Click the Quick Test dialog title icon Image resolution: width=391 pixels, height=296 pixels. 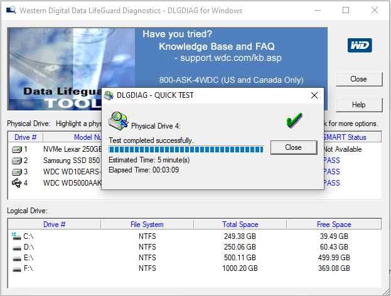109,95
